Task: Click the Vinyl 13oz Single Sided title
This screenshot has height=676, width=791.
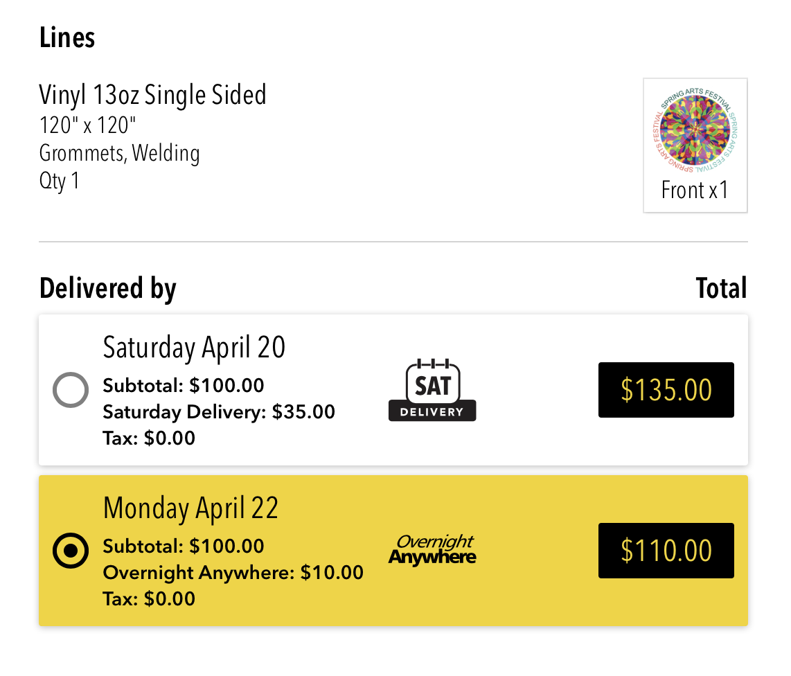Action: pyautogui.click(x=153, y=95)
